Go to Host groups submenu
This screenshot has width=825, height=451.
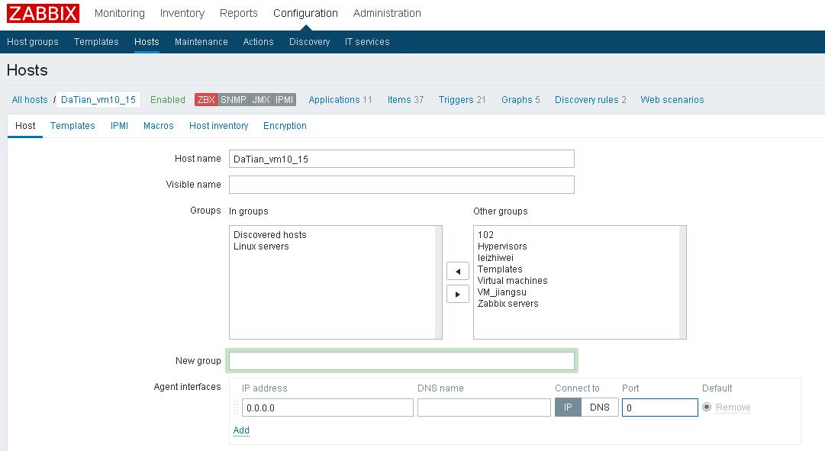(33, 41)
